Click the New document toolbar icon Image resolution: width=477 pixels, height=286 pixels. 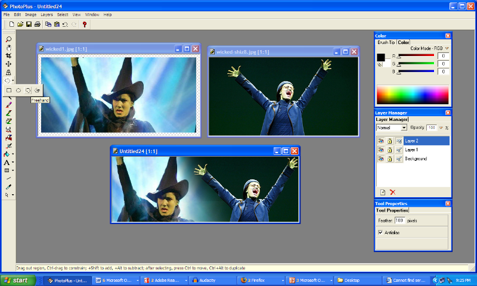click(x=11, y=24)
